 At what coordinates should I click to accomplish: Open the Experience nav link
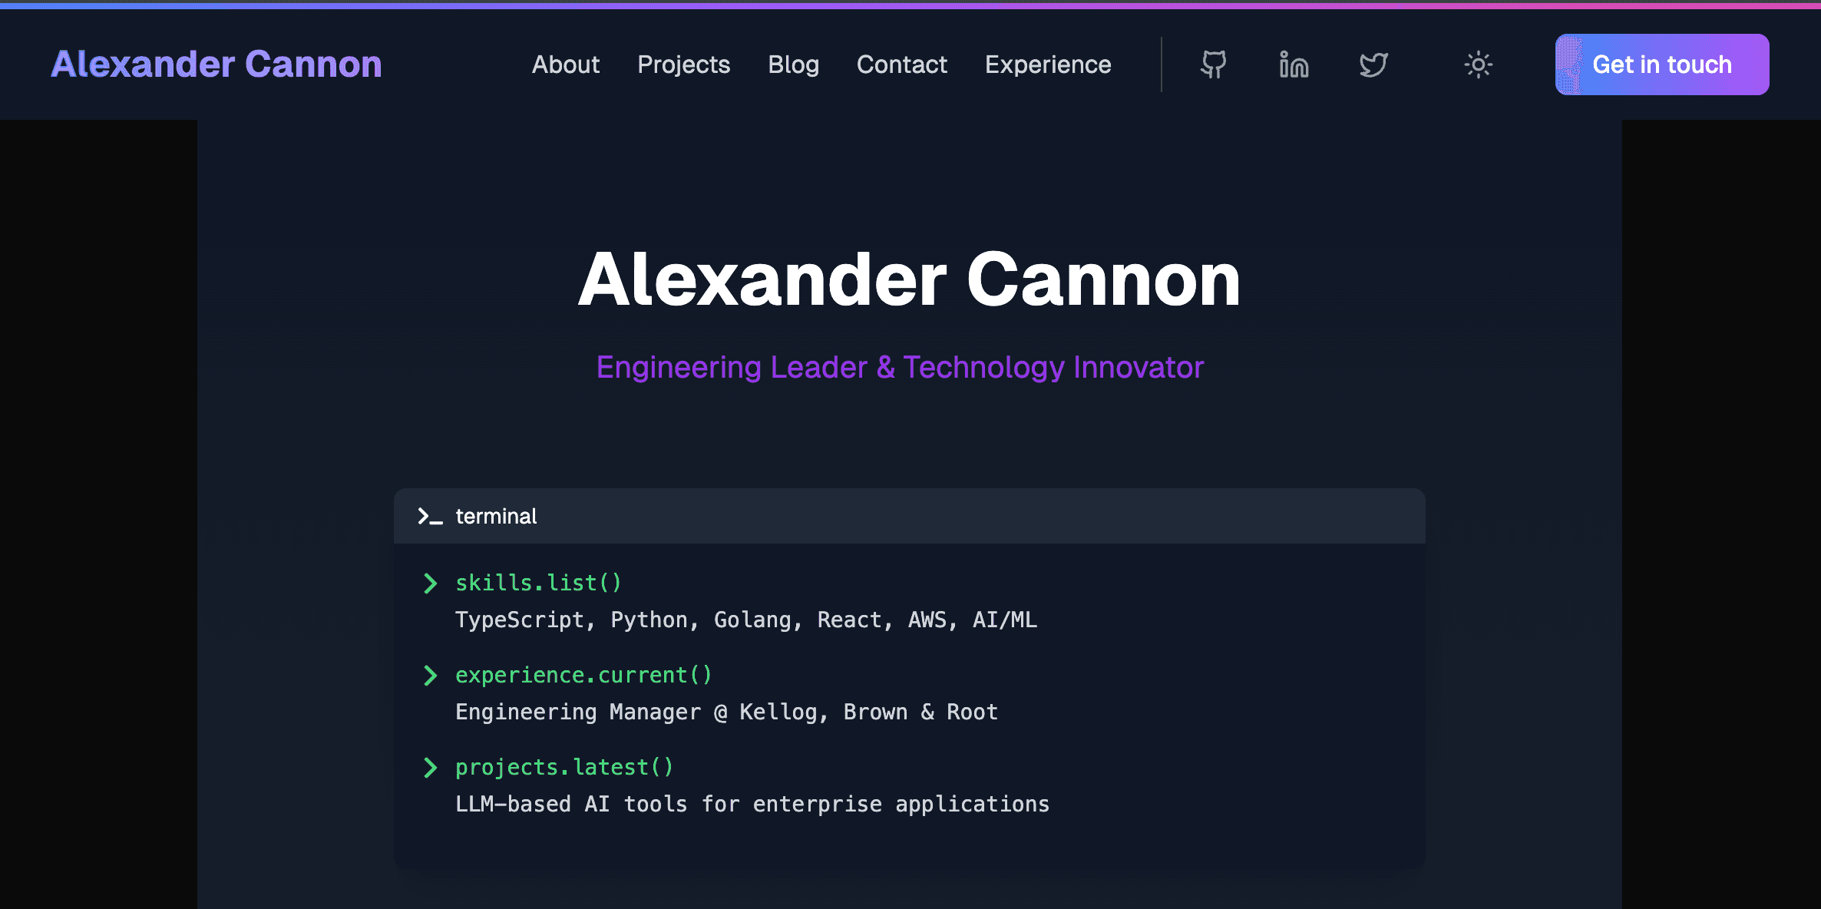[x=1048, y=64]
